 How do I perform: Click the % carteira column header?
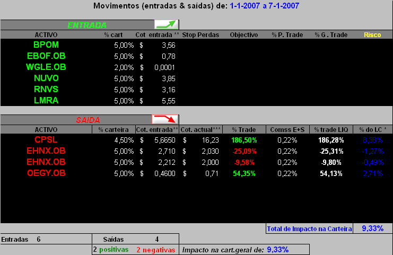click(x=113, y=130)
